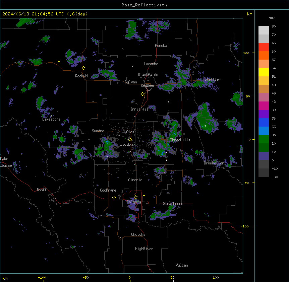Select the Olds label

click(130, 132)
